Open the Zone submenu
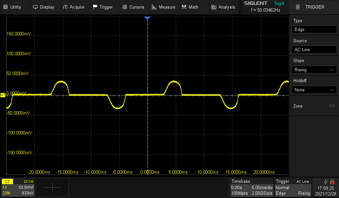339x198 pixels. pos(314,106)
